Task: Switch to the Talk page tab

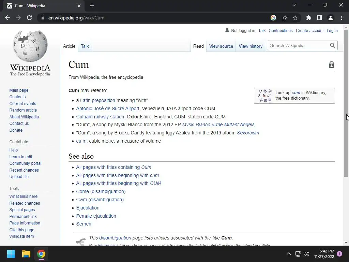Action: pyautogui.click(x=85, y=46)
